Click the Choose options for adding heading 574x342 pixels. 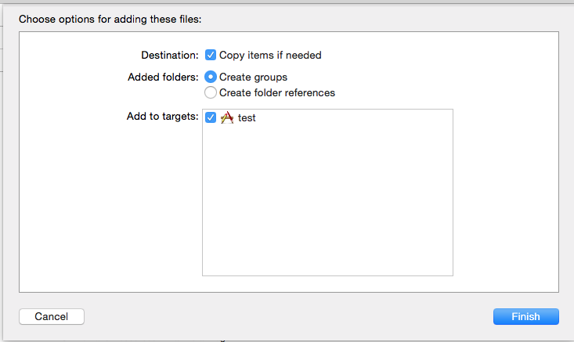click(x=110, y=19)
